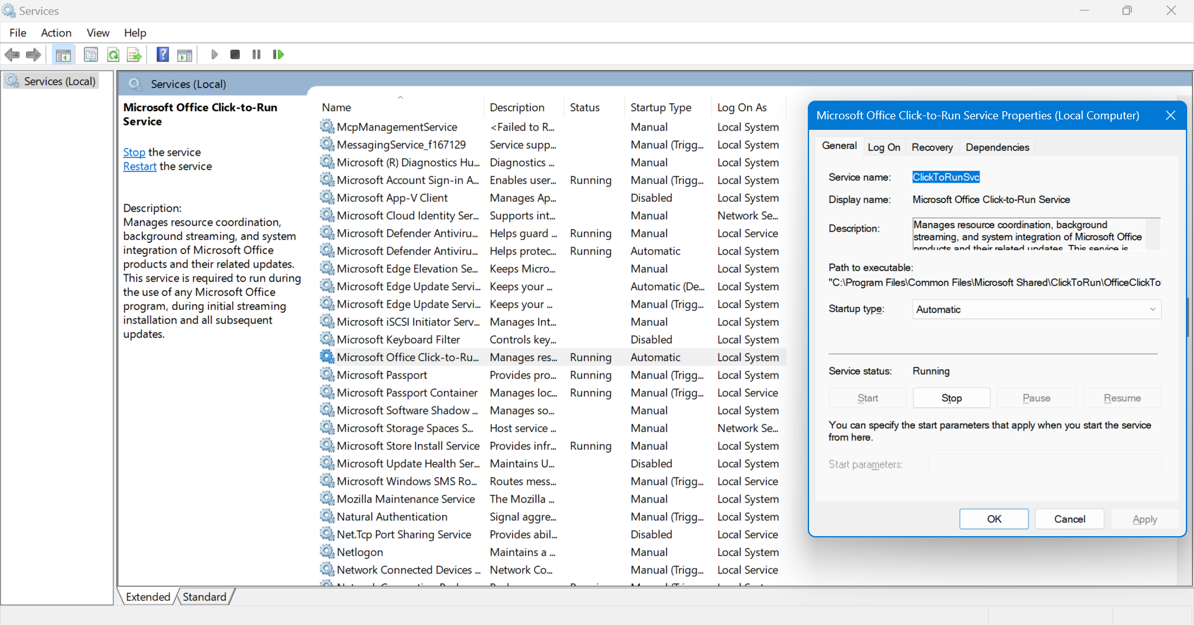
Task: Click the Forward arrow toolbar icon
Action: click(34, 55)
